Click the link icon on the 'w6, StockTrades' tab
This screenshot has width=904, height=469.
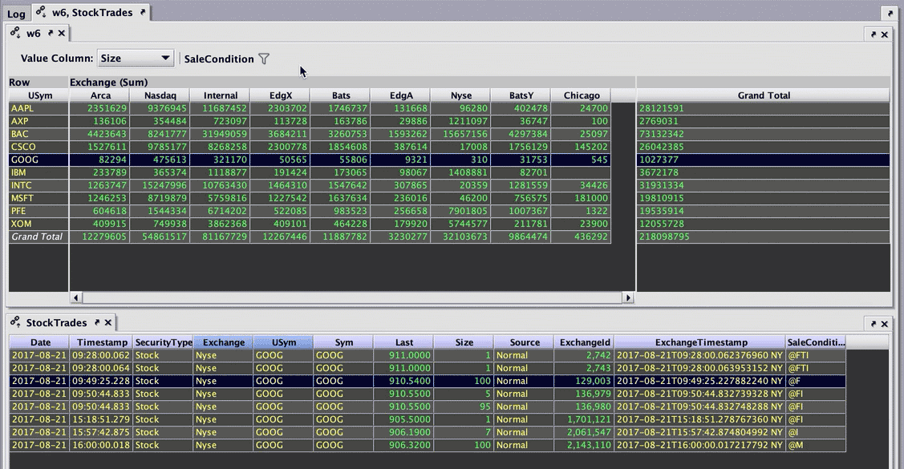click(41, 11)
